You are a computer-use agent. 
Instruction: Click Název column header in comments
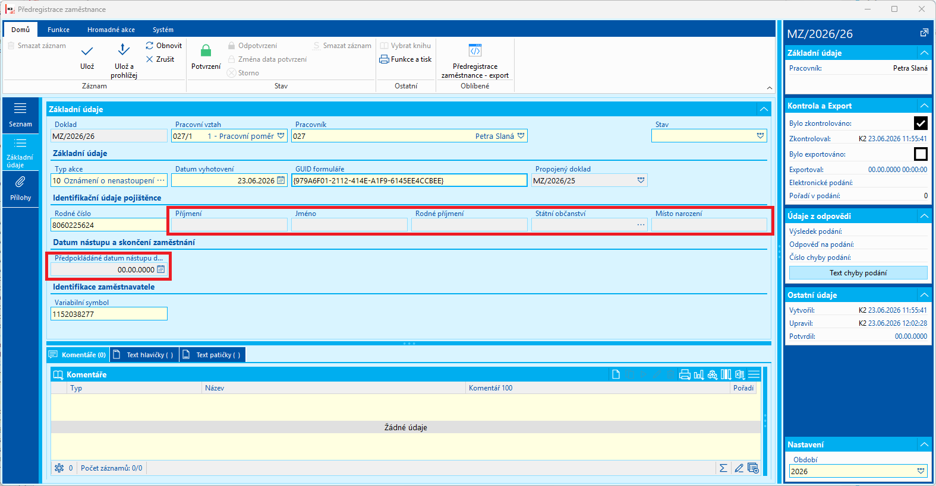(x=333, y=388)
